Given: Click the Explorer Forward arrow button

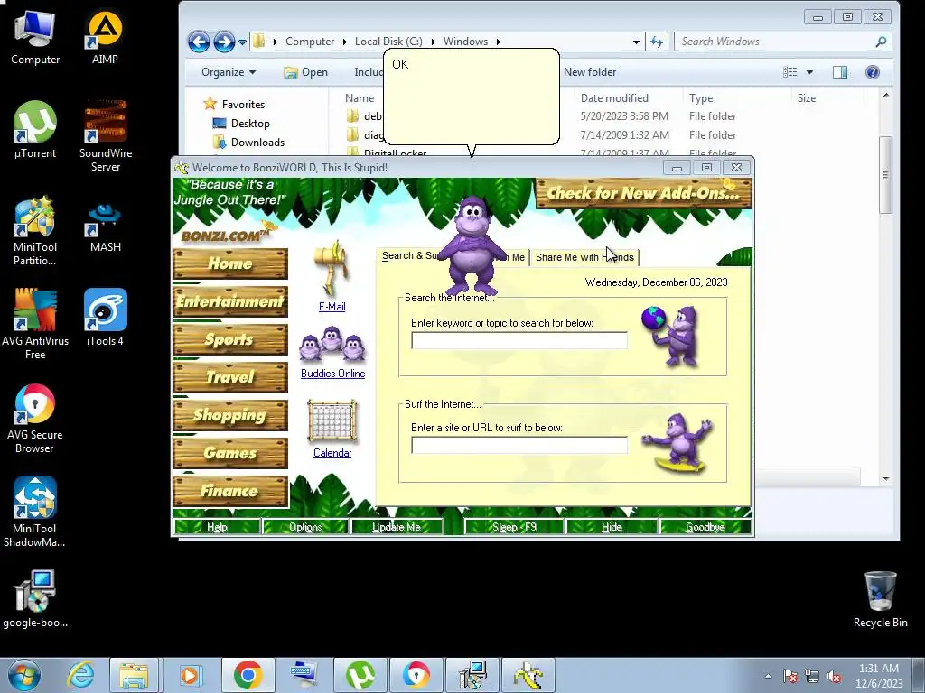Looking at the screenshot, I should 224,42.
